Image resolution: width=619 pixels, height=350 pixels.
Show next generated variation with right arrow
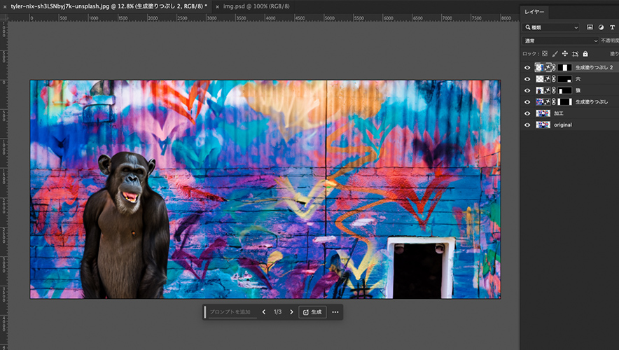[291, 312]
